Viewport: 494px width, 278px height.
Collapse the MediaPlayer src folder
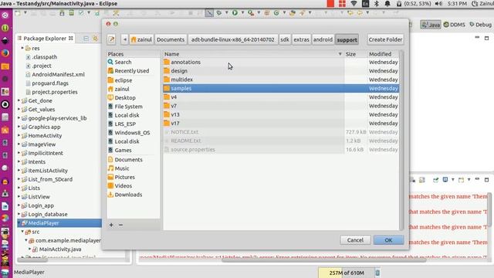click(22, 232)
